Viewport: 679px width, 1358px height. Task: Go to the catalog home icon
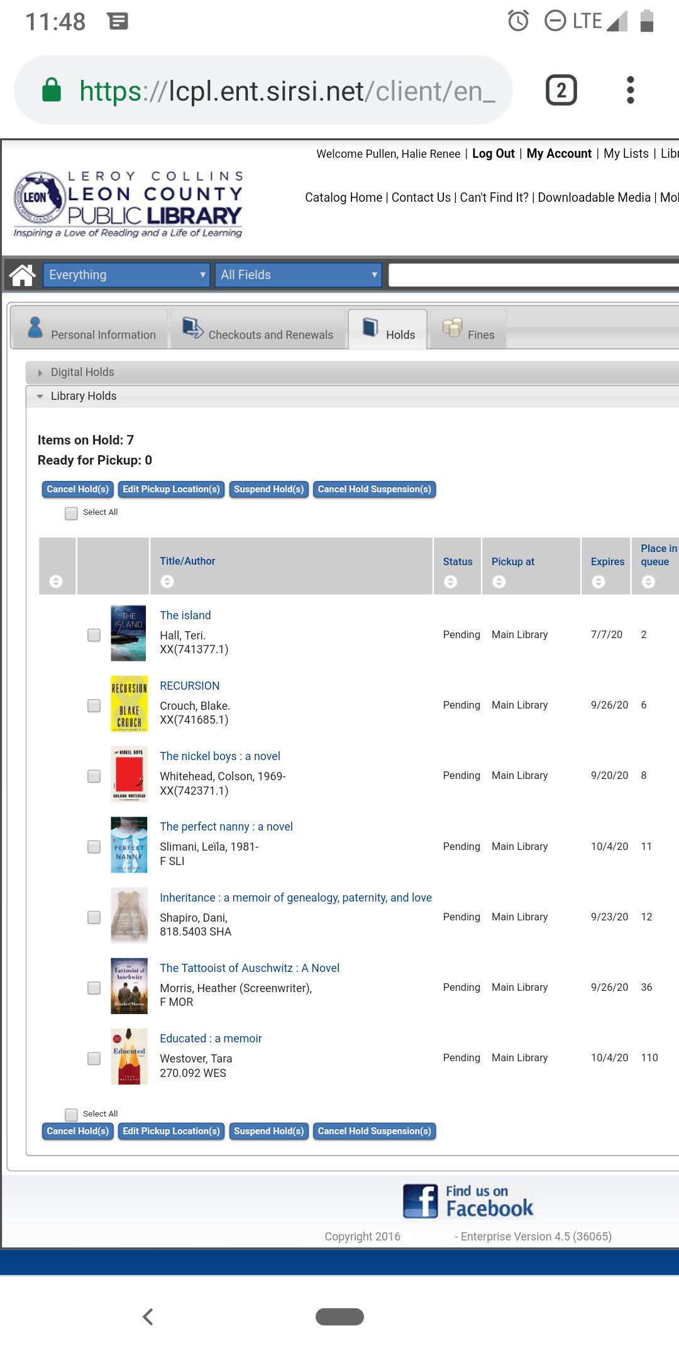[x=22, y=275]
